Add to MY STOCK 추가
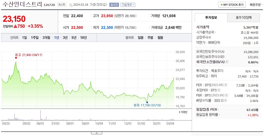Viewport: 264px width, 136px height. [232, 5]
